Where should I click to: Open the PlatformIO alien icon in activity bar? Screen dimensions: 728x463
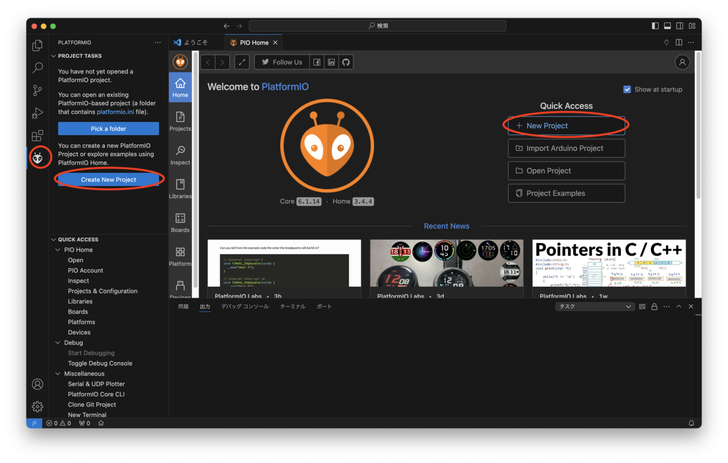point(38,157)
